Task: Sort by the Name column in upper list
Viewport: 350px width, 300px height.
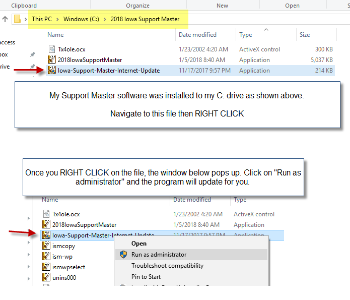Action: 55,35
